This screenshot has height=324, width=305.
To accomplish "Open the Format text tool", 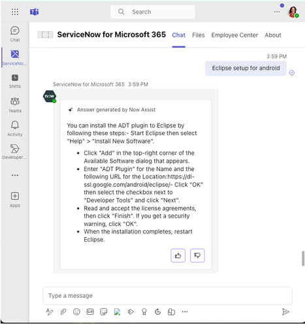I will pyautogui.click(x=50, y=312).
